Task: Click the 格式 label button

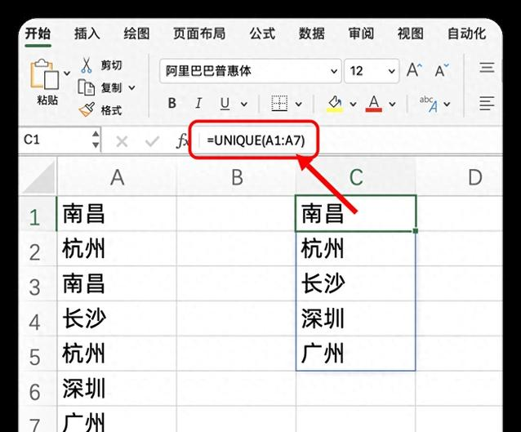Action: 112,110
